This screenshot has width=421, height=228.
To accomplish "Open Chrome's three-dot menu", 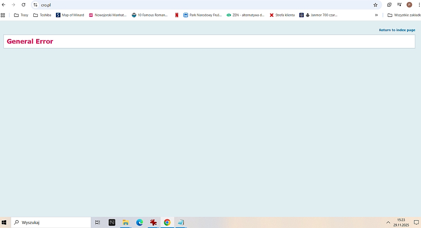I will point(418,5).
